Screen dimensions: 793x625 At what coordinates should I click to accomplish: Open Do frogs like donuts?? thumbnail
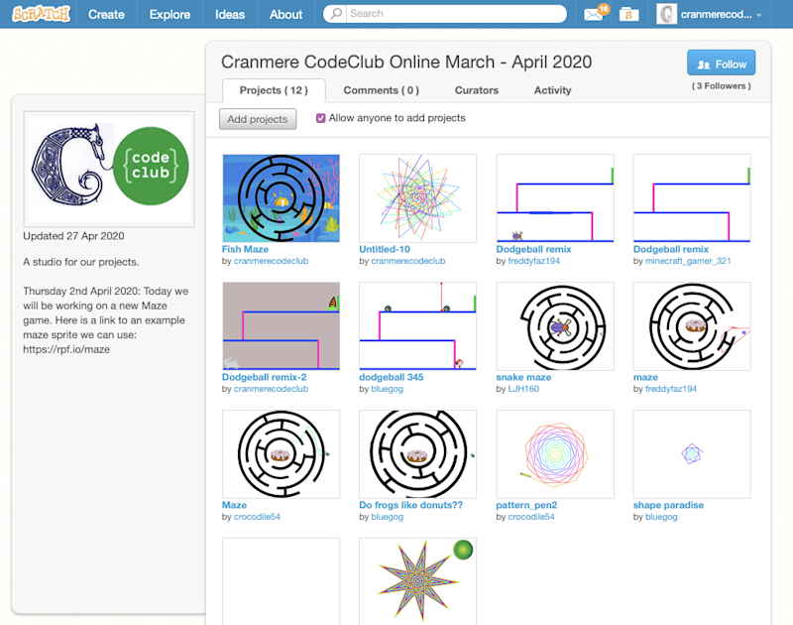417,454
